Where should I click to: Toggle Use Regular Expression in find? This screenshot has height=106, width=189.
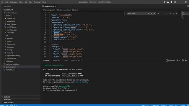[154, 14]
